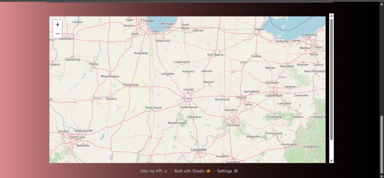Click the Zanesville label on the map
This screenshot has height=178, width=384.
pyautogui.click(x=301, y=95)
